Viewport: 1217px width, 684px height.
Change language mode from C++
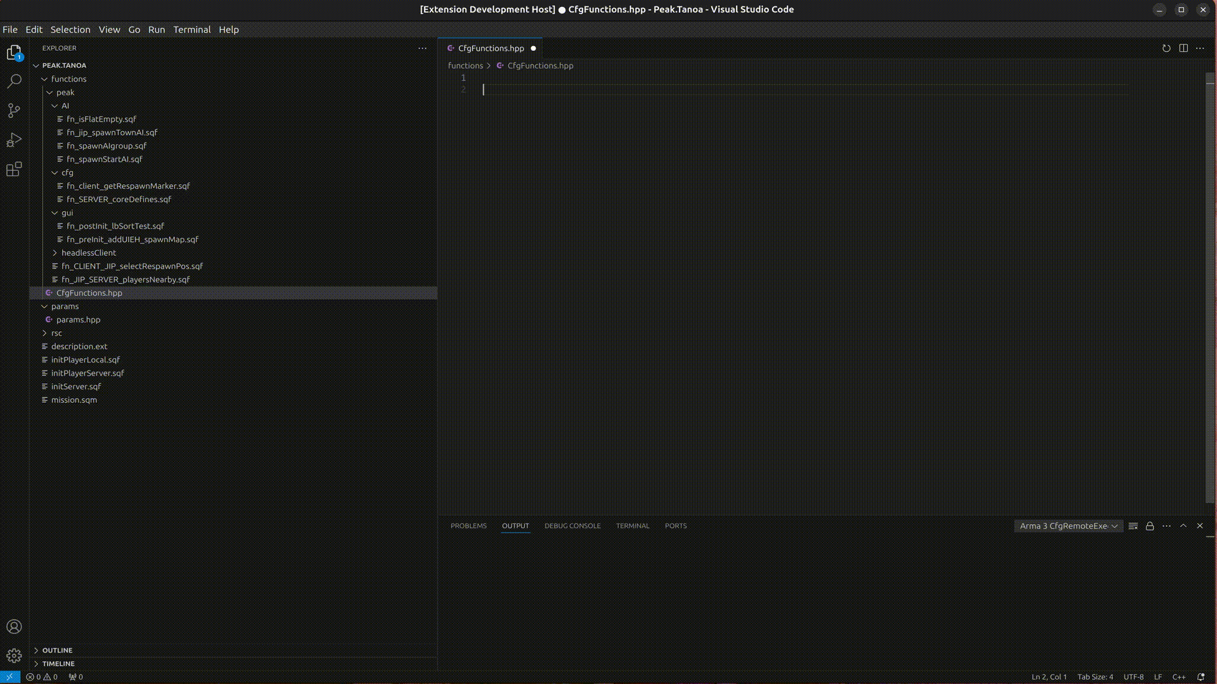1178,677
